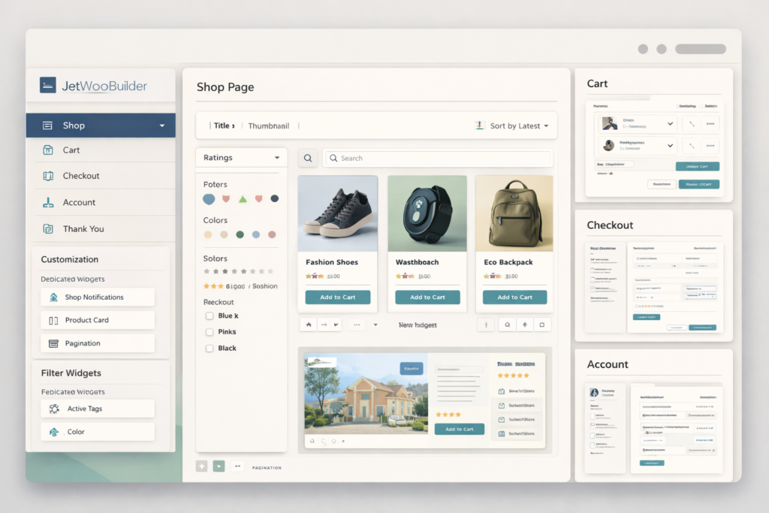Enable the Pinks filter option
Screen dimensions: 769x513
[211, 331]
